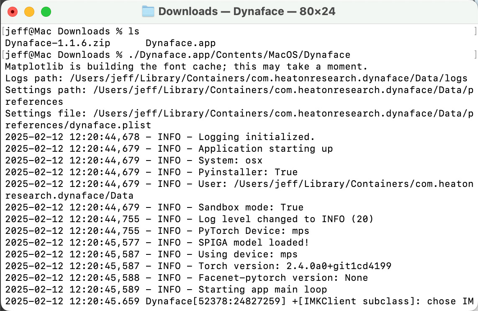Click the Downloads folder icon in title bar
The width and height of the screenshot is (478, 311).
[x=148, y=11]
